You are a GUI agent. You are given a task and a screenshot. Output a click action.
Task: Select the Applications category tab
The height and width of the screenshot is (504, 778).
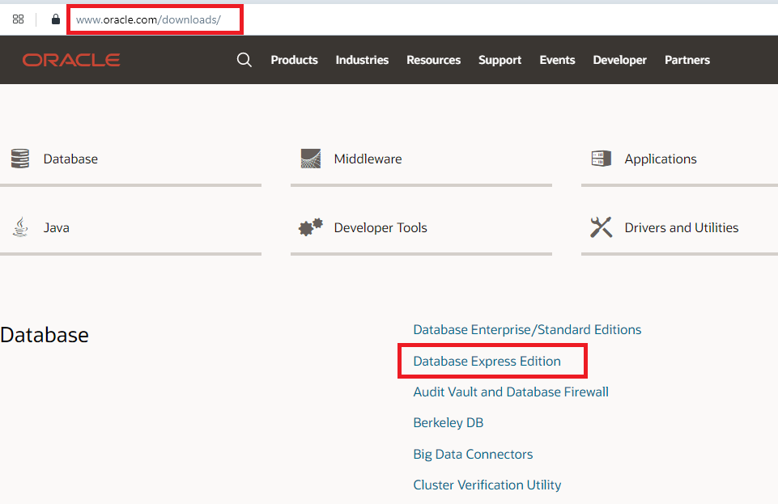pos(679,159)
